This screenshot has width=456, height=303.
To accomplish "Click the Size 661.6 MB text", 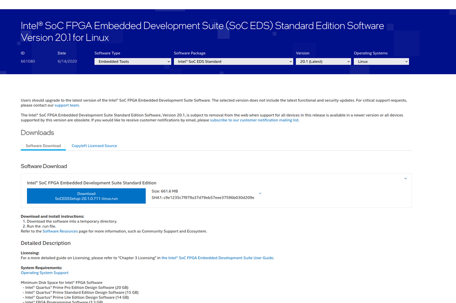I will 165,191.
